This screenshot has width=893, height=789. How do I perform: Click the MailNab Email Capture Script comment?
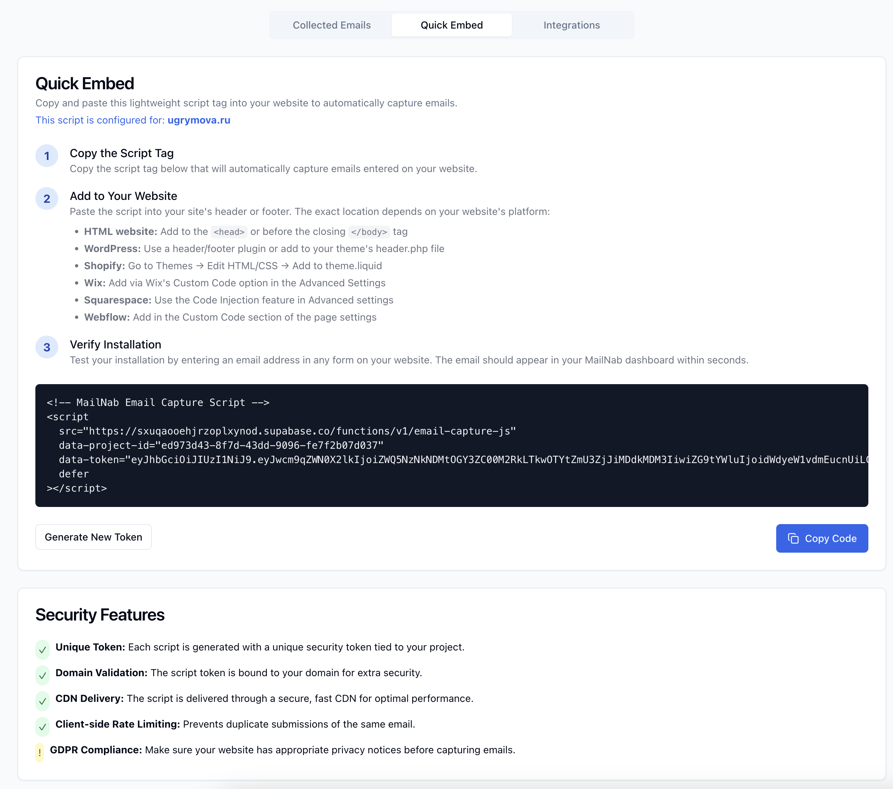pyautogui.click(x=158, y=403)
